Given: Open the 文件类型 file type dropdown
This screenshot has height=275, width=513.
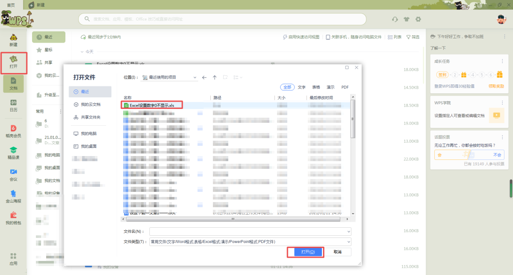Looking at the screenshot, I should (x=348, y=242).
